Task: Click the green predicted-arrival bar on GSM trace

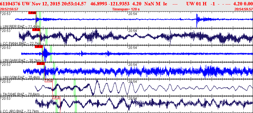Action: click(54, 71)
